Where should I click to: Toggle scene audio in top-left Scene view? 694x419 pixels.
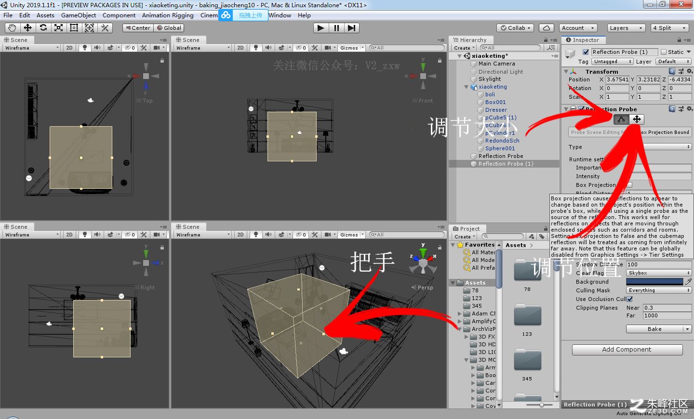(x=97, y=48)
